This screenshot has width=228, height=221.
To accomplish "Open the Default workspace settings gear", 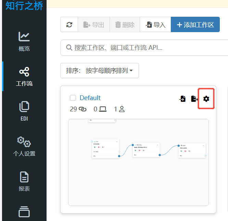I will 206,99.
